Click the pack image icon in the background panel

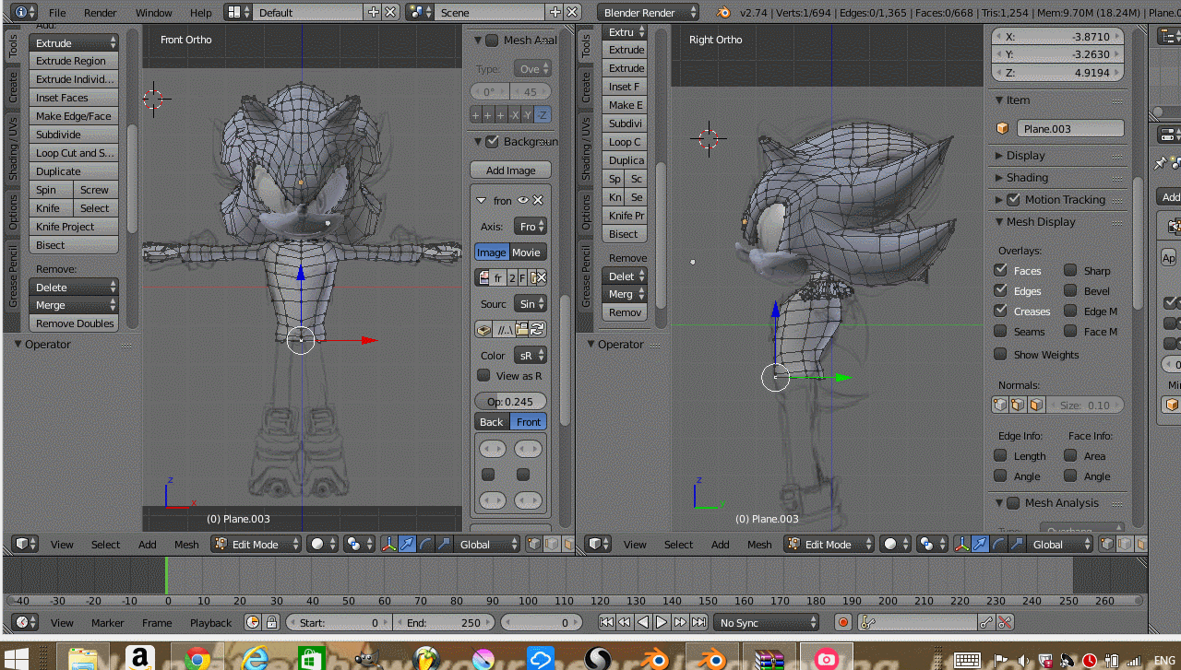coord(483,329)
